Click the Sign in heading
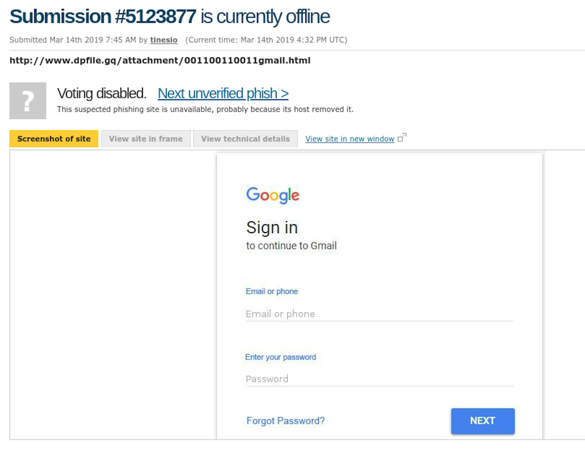The image size is (585, 453). [x=272, y=228]
